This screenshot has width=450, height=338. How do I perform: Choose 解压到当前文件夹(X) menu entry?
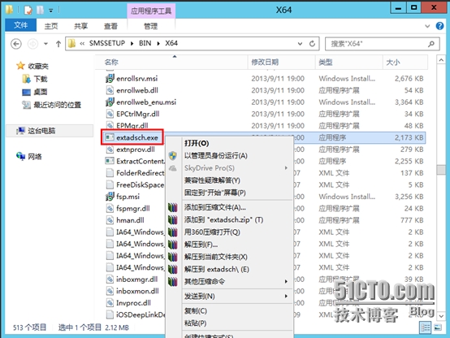point(229,257)
